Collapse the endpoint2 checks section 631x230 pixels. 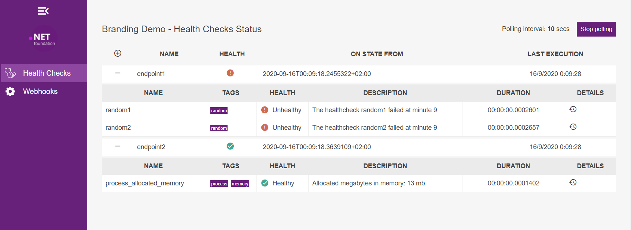click(x=118, y=146)
